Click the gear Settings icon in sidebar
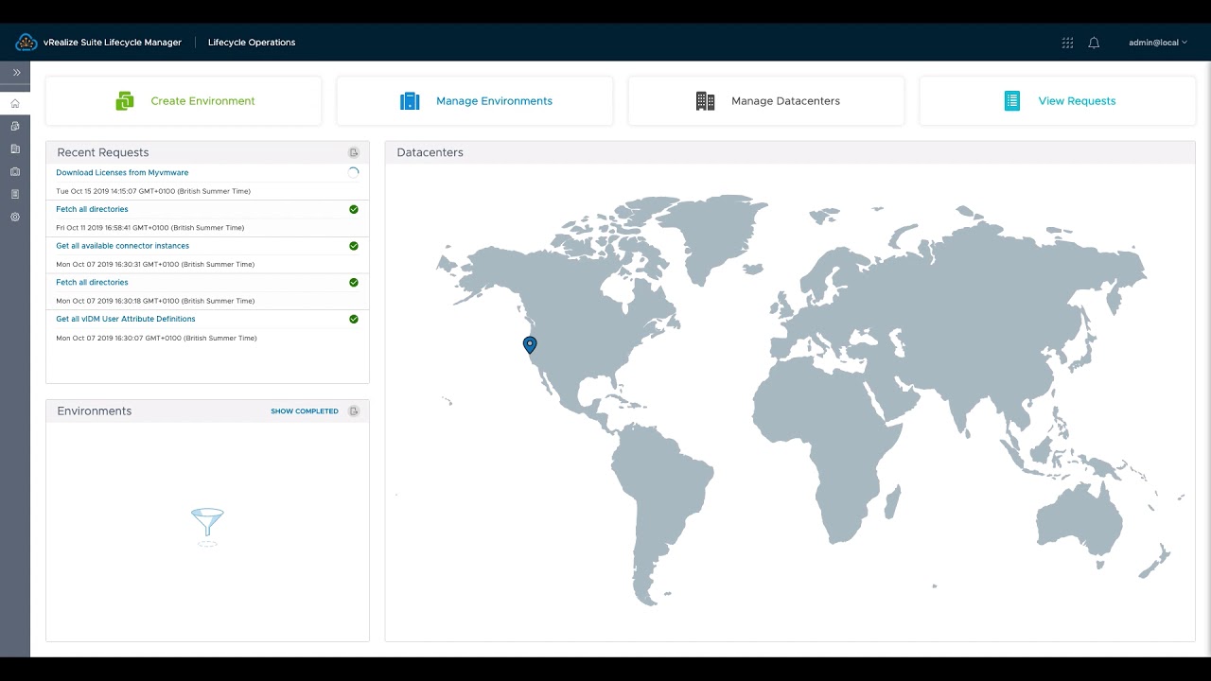 point(15,217)
